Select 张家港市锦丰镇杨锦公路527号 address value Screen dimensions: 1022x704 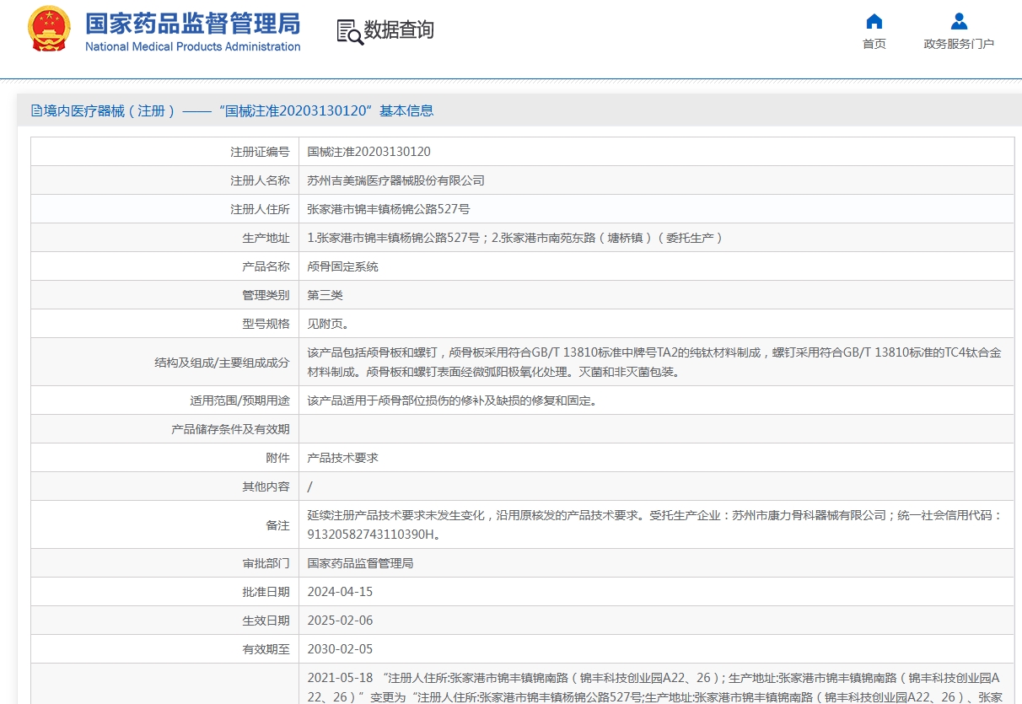click(388, 209)
